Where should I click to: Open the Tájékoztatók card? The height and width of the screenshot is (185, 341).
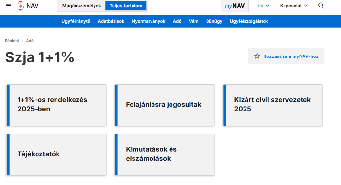point(57,155)
